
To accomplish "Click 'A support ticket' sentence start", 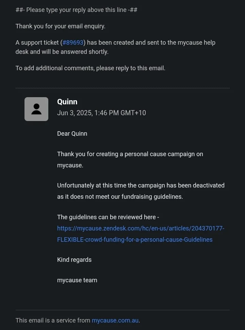I will click(x=37, y=43).
